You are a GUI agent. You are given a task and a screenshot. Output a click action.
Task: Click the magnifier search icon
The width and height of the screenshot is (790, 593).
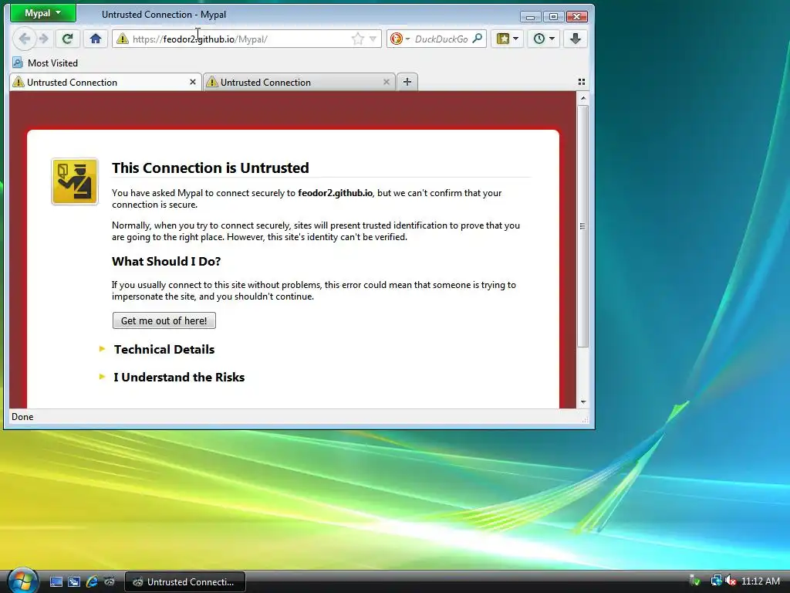(x=477, y=39)
